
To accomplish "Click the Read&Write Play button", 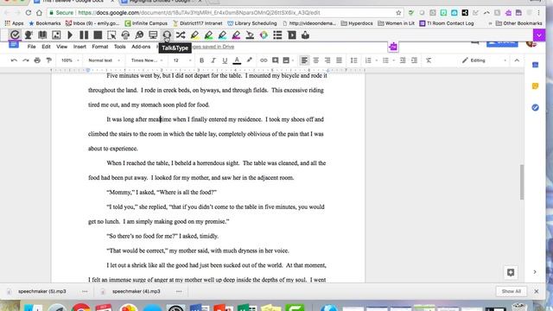I will (x=70, y=35).
